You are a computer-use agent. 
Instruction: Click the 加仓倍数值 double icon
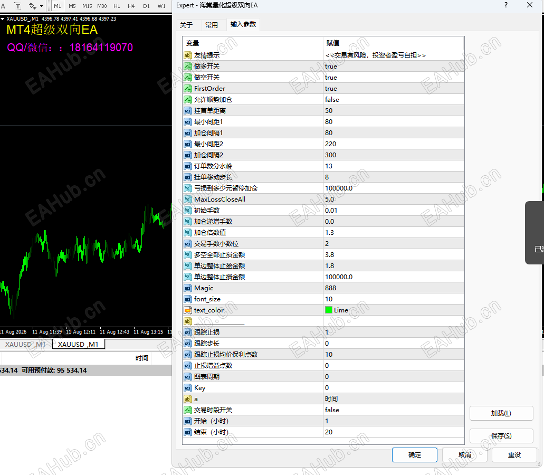point(188,232)
